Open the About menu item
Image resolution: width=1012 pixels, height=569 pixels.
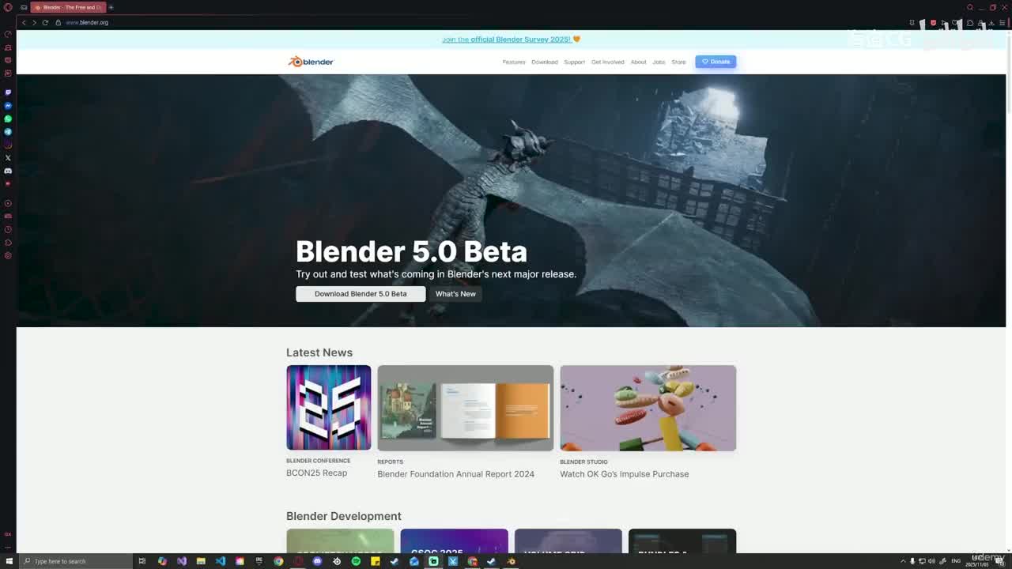click(x=639, y=62)
